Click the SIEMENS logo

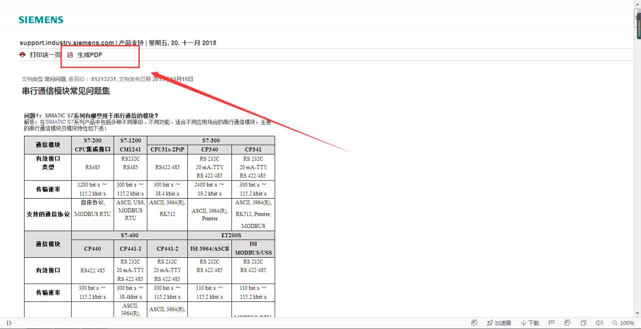(41, 20)
